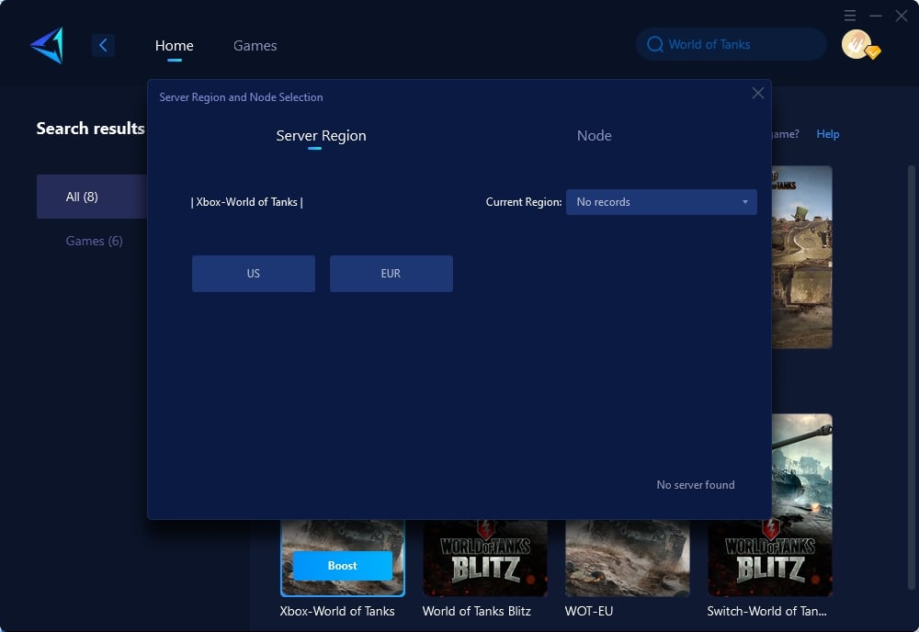The image size is (919, 632).
Task: Minimize the application window
Action: 876,16
